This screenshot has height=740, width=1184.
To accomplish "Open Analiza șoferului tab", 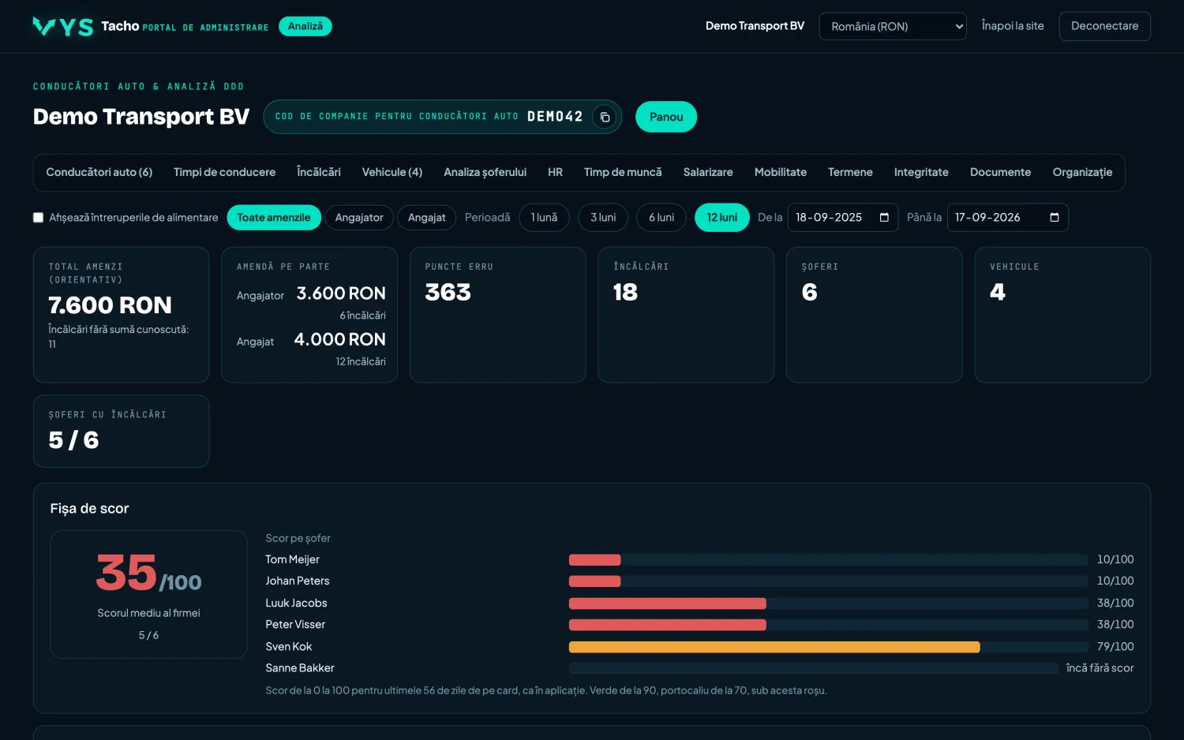I will coord(485,172).
